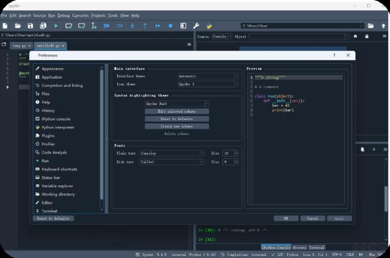Select the Plugins preferences entry
Screen dimensions: 390x258
[x=48, y=136]
